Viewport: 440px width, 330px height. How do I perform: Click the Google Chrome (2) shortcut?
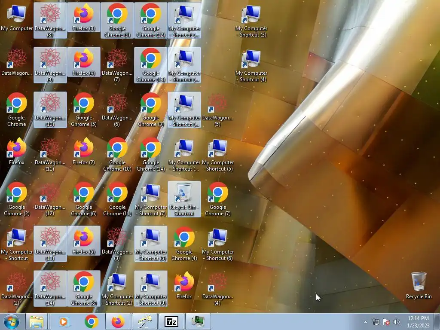coord(17,199)
